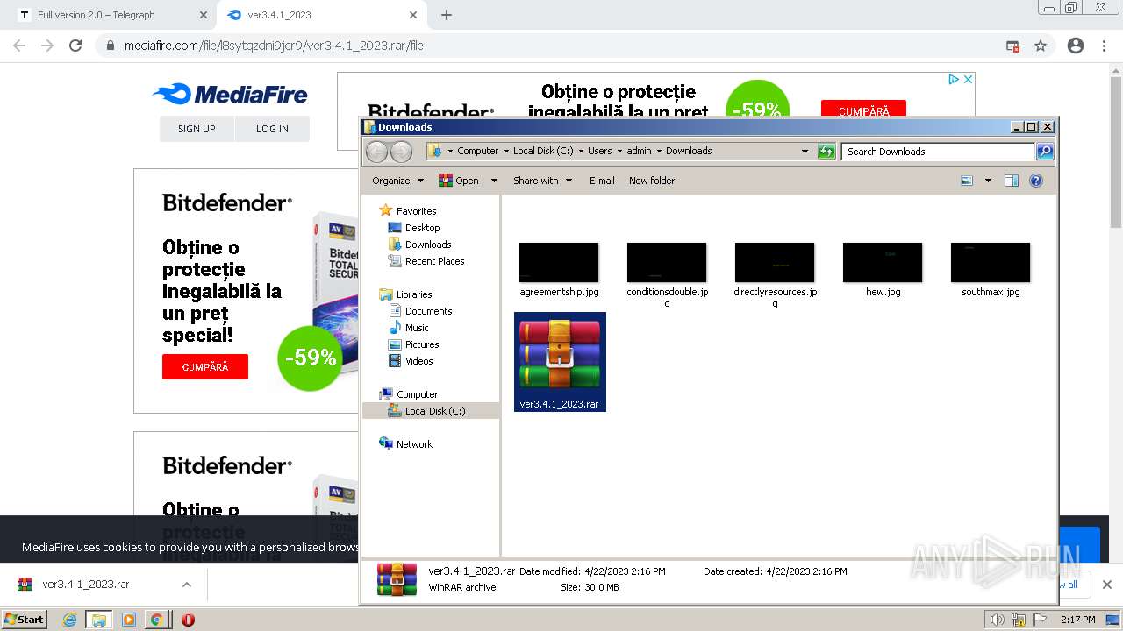This screenshot has height=631, width=1123.
Task: Click the search magnifier icon in Explorer
Action: click(x=1045, y=152)
